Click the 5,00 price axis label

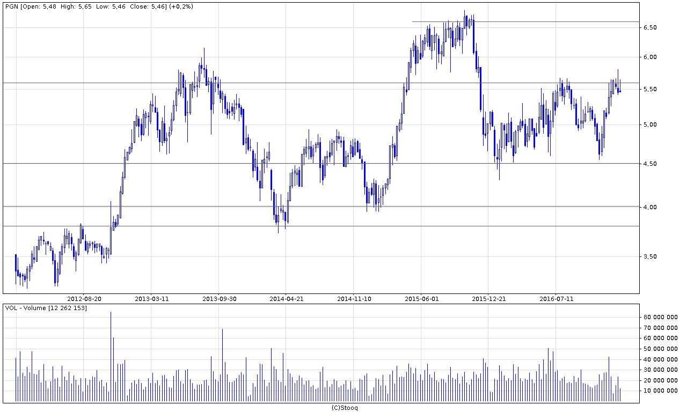[650, 125]
